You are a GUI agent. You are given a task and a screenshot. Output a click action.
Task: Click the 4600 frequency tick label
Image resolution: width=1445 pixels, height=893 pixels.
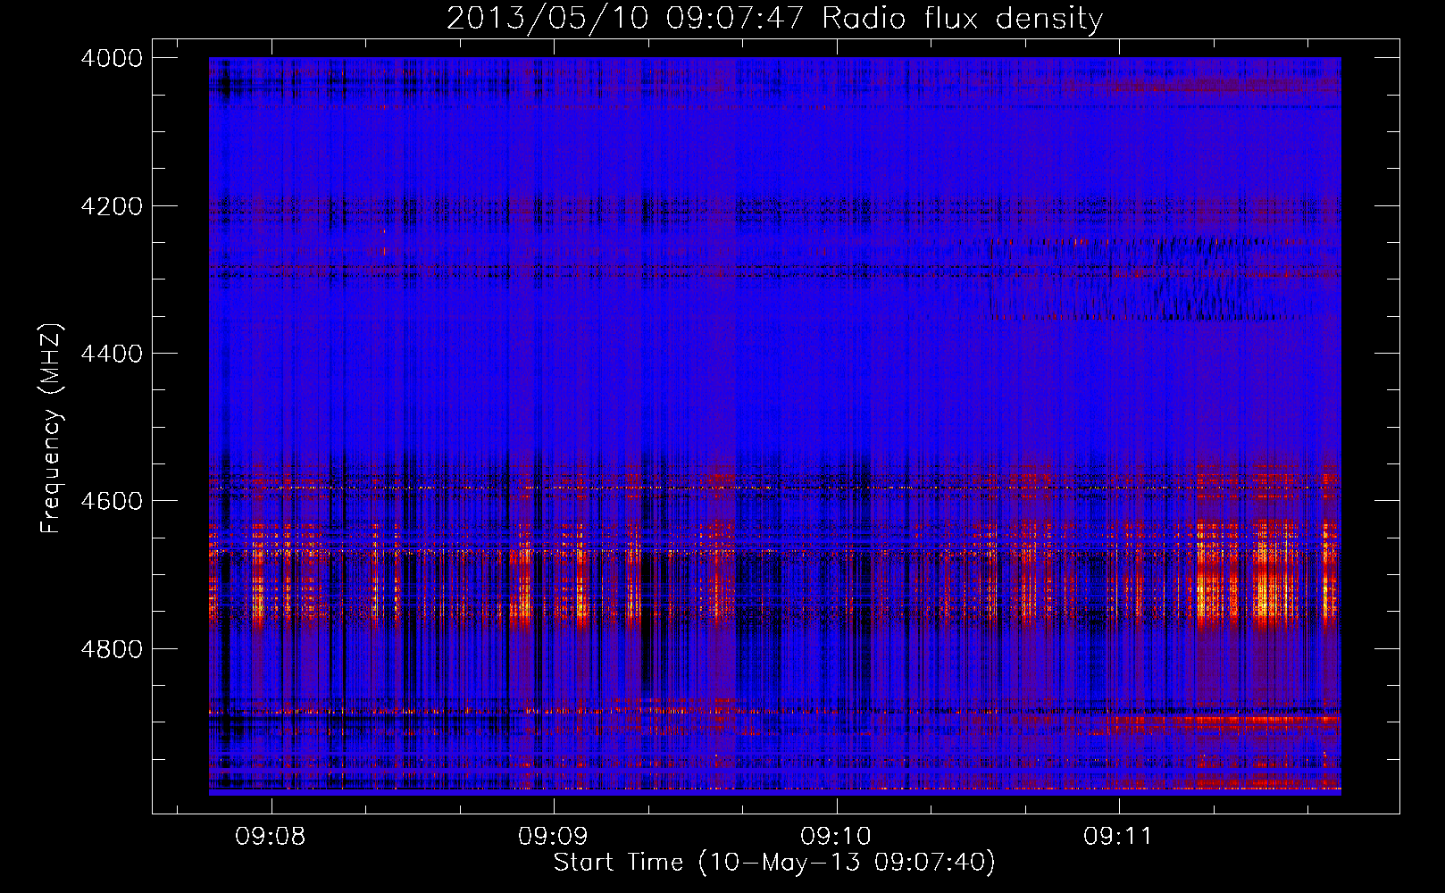click(x=112, y=501)
